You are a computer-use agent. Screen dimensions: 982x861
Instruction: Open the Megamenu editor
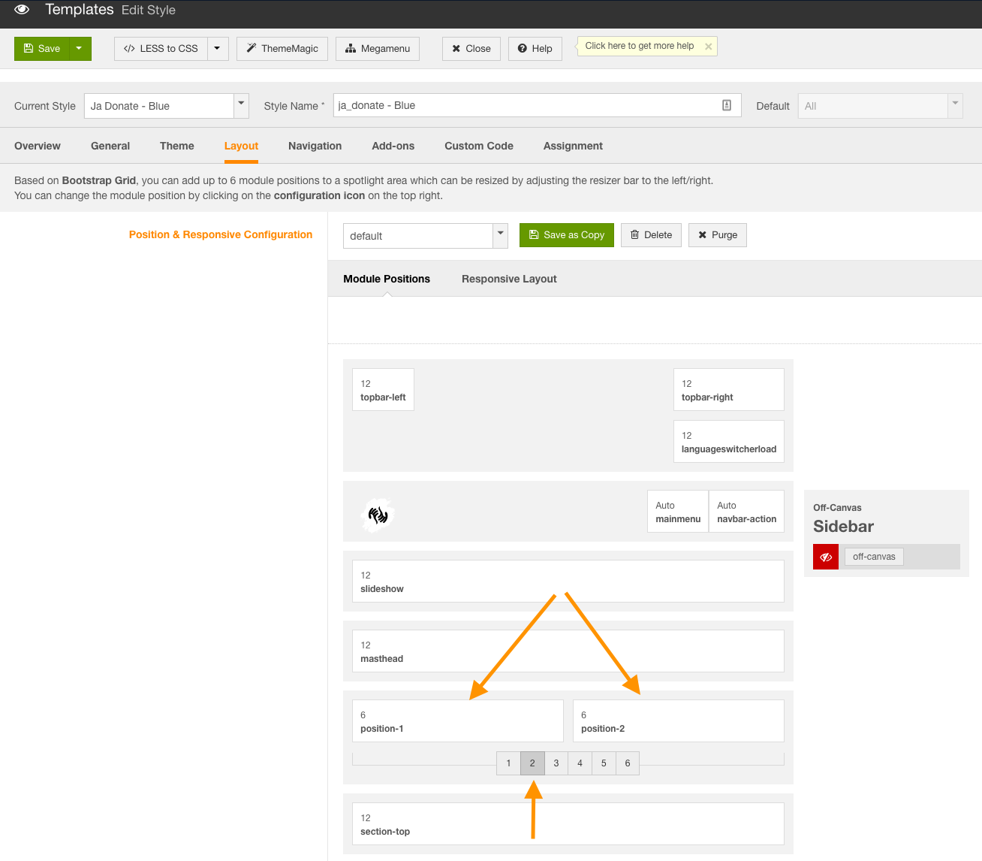coord(378,49)
